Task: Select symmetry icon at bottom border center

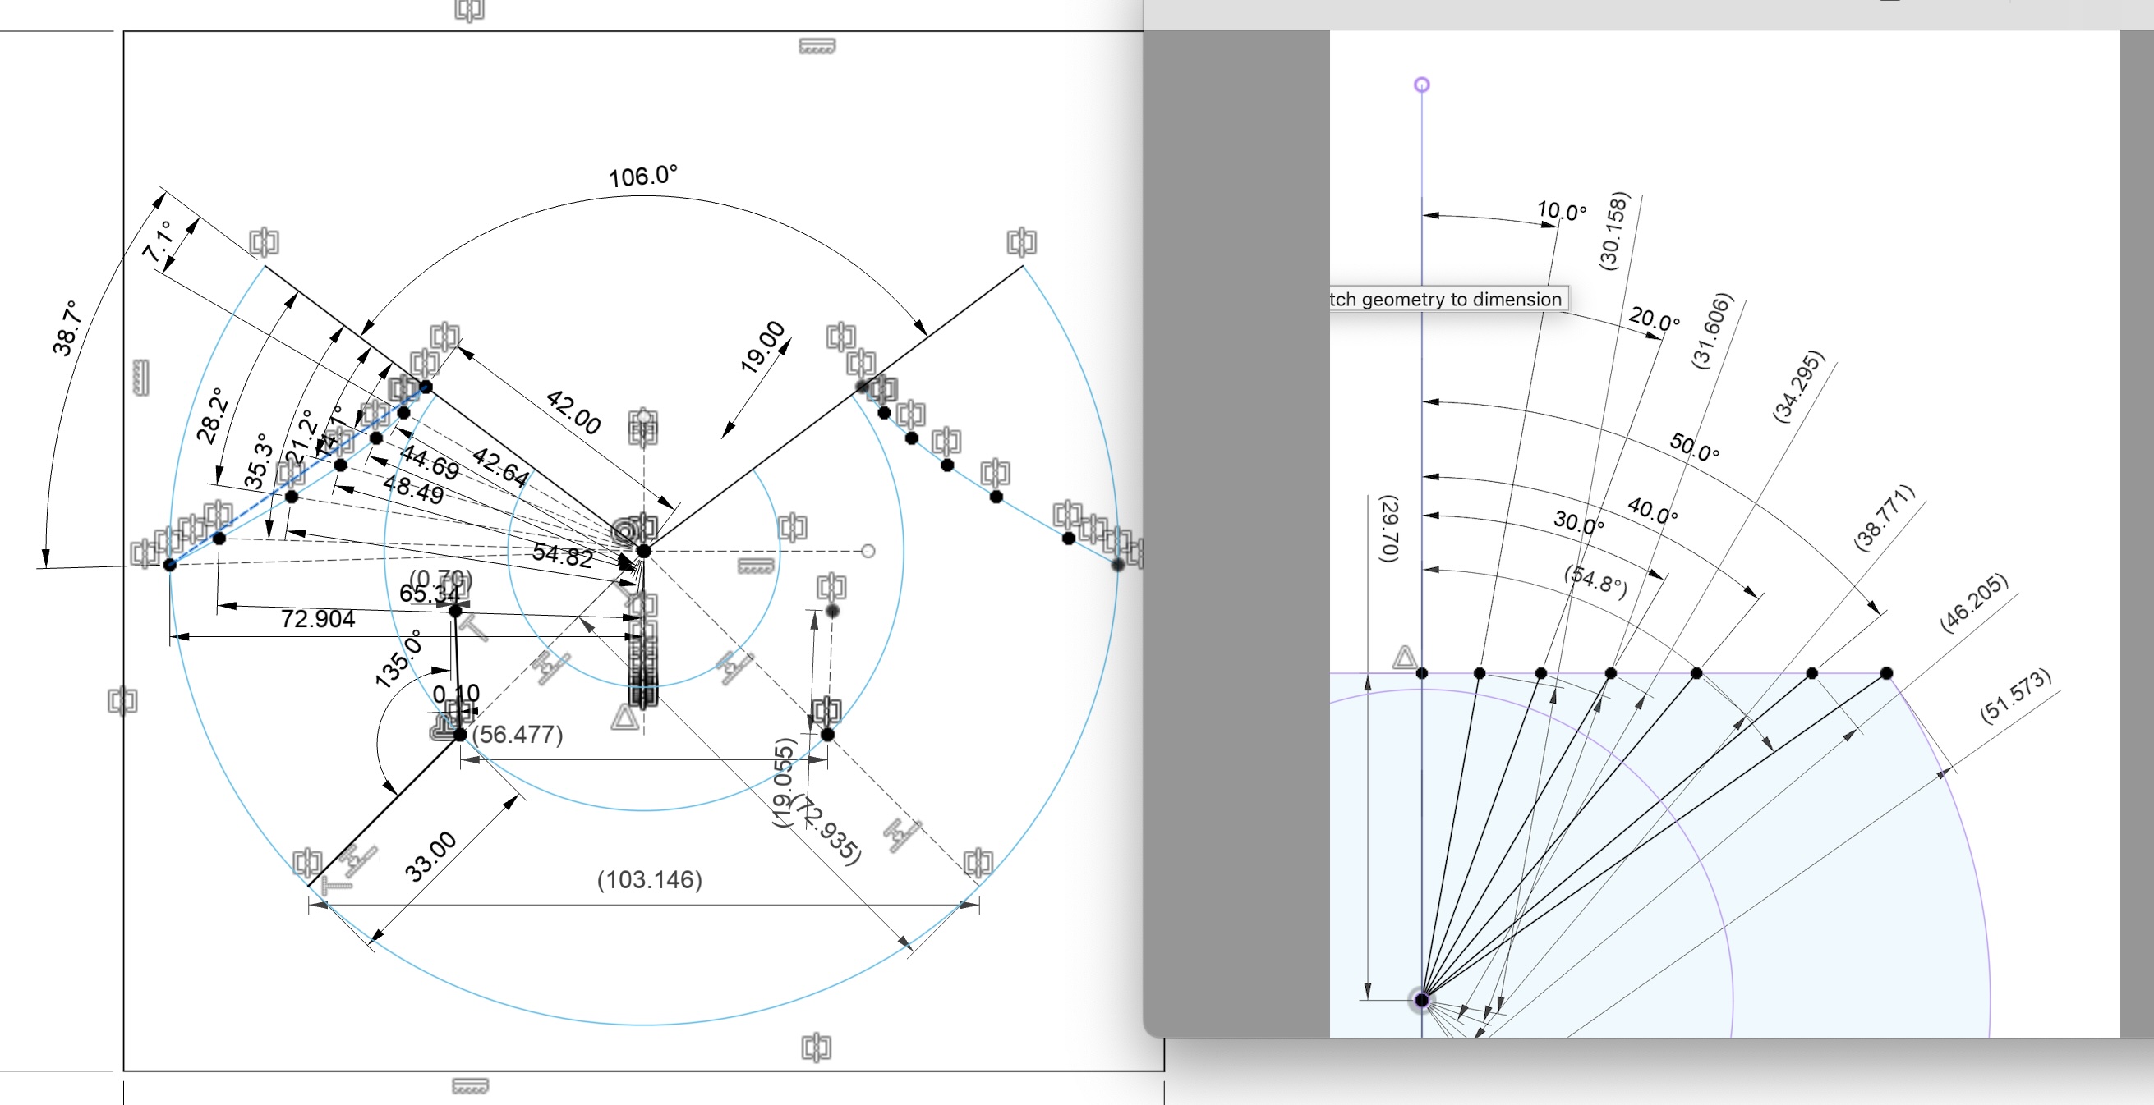Action: pos(816,1047)
